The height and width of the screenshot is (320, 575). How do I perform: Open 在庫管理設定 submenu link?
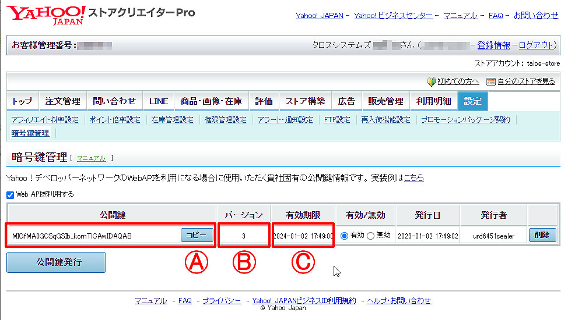pos(173,120)
